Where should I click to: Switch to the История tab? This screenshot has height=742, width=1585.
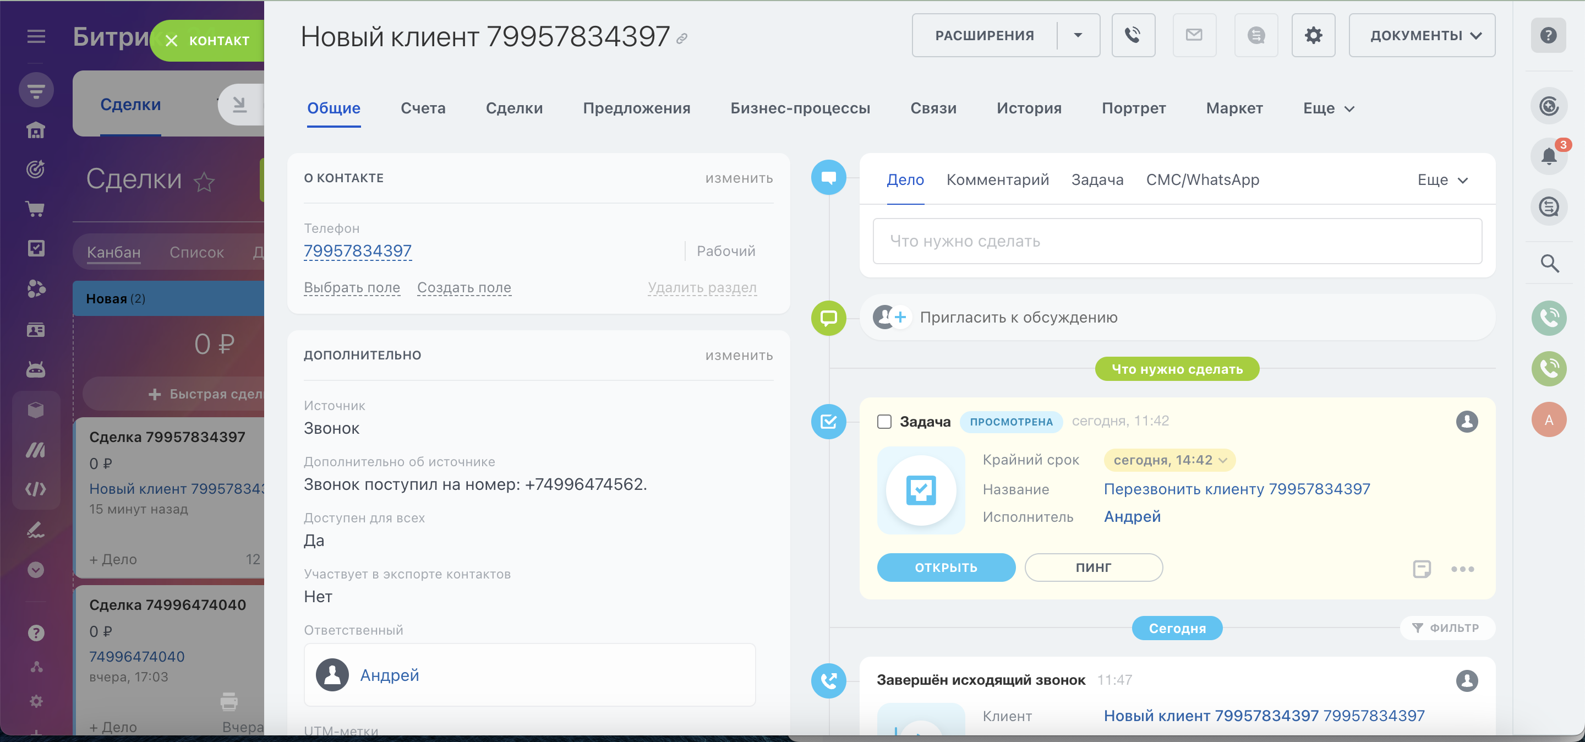1028,108
